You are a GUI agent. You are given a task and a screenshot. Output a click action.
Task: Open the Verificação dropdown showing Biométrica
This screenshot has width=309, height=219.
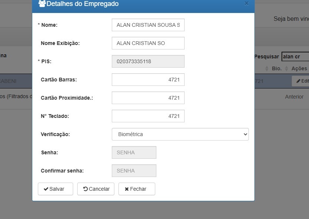[180, 134]
